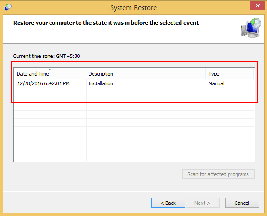Click the Restore your computer heading text

(106, 23)
